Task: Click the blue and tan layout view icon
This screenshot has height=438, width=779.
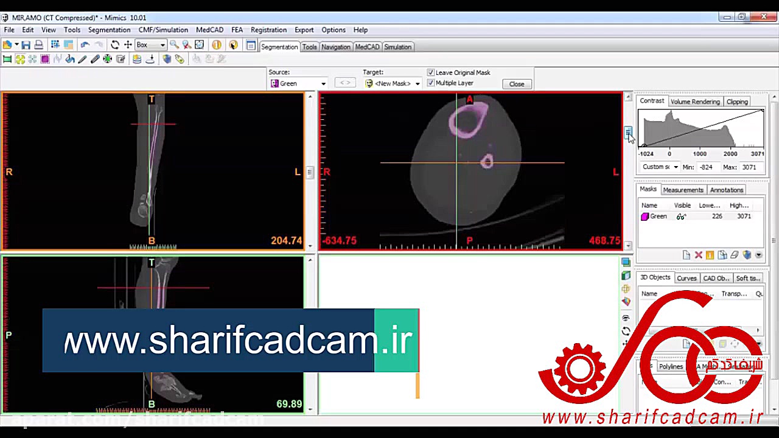Action: click(x=68, y=45)
